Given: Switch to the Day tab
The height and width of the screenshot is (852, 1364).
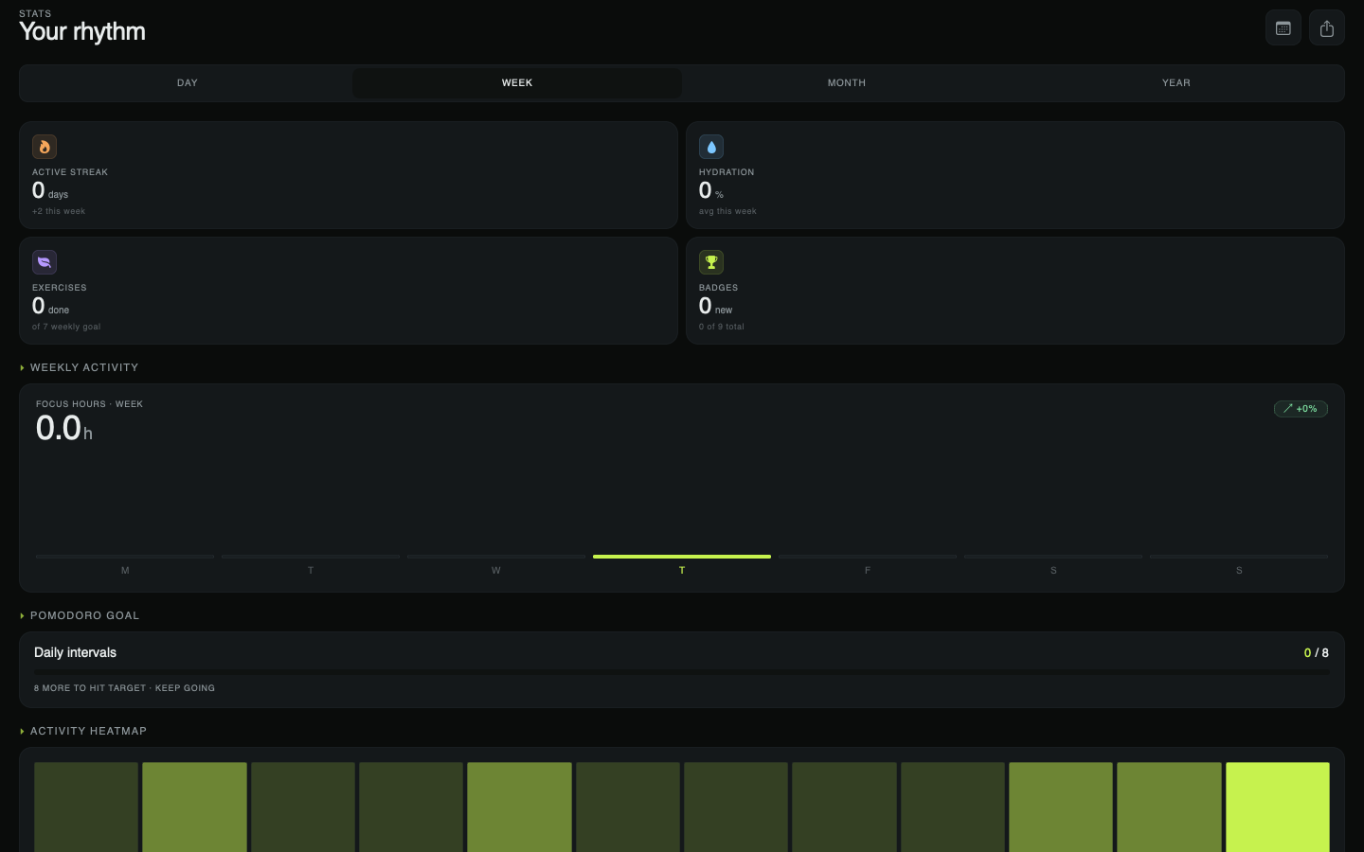Looking at the screenshot, I should click(x=188, y=83).
